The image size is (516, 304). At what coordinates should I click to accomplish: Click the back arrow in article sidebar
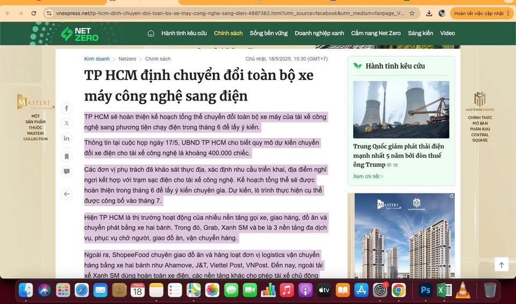point(67,194)
